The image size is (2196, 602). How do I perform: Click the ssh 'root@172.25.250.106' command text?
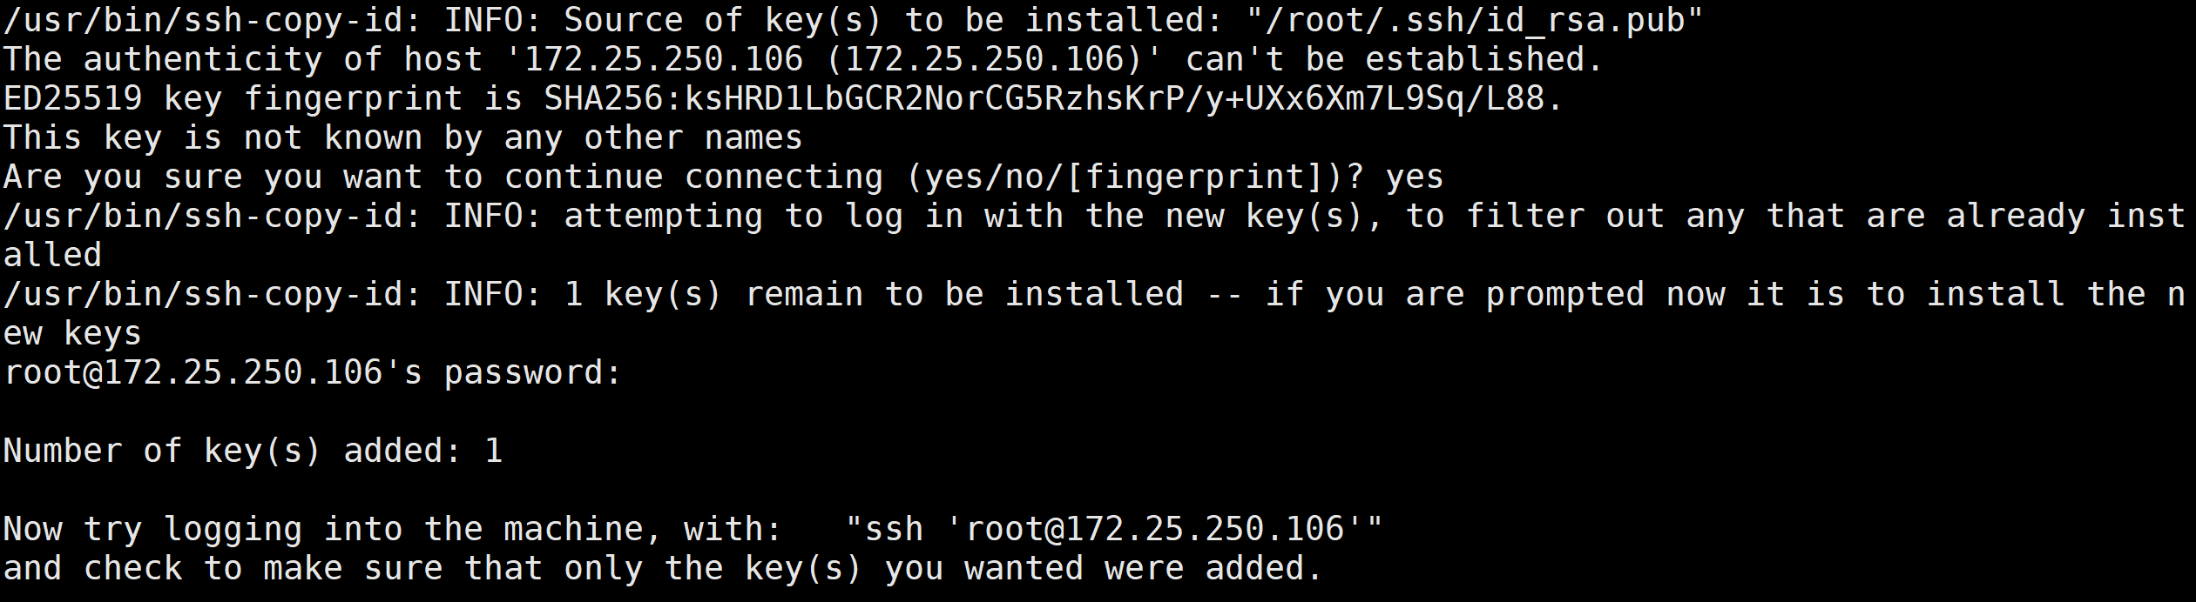(x=1114, y=529)
